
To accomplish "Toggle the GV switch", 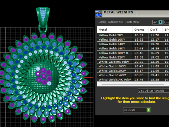I will coord(158,22).
